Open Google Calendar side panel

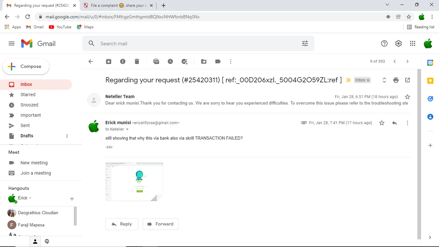coord(430,63)
